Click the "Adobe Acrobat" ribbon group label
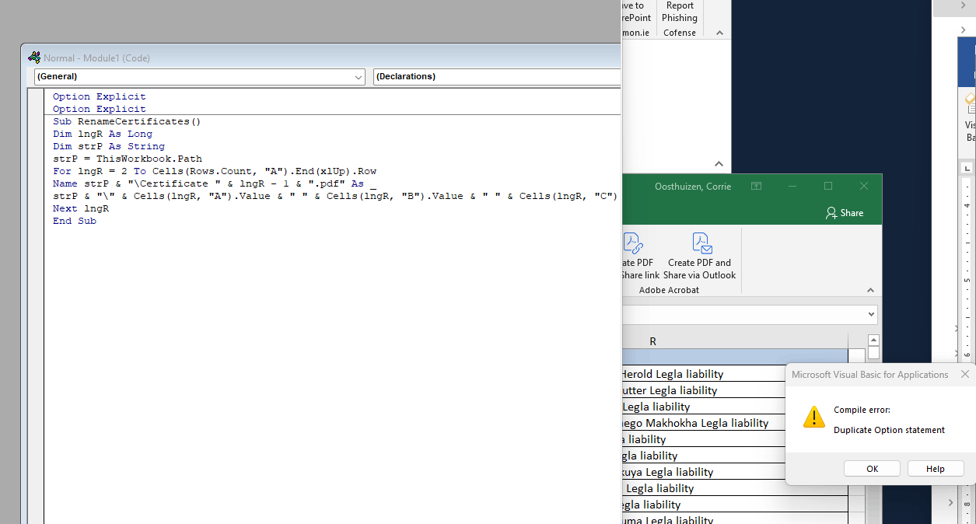Screen dimensions: 976x524 (669, 290)
